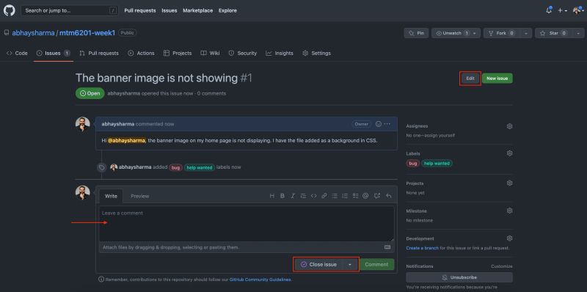Switch to the Actions tab
The width and height of the screenshot is (587, 292).
pyautogui.click(x=141, y=53)
